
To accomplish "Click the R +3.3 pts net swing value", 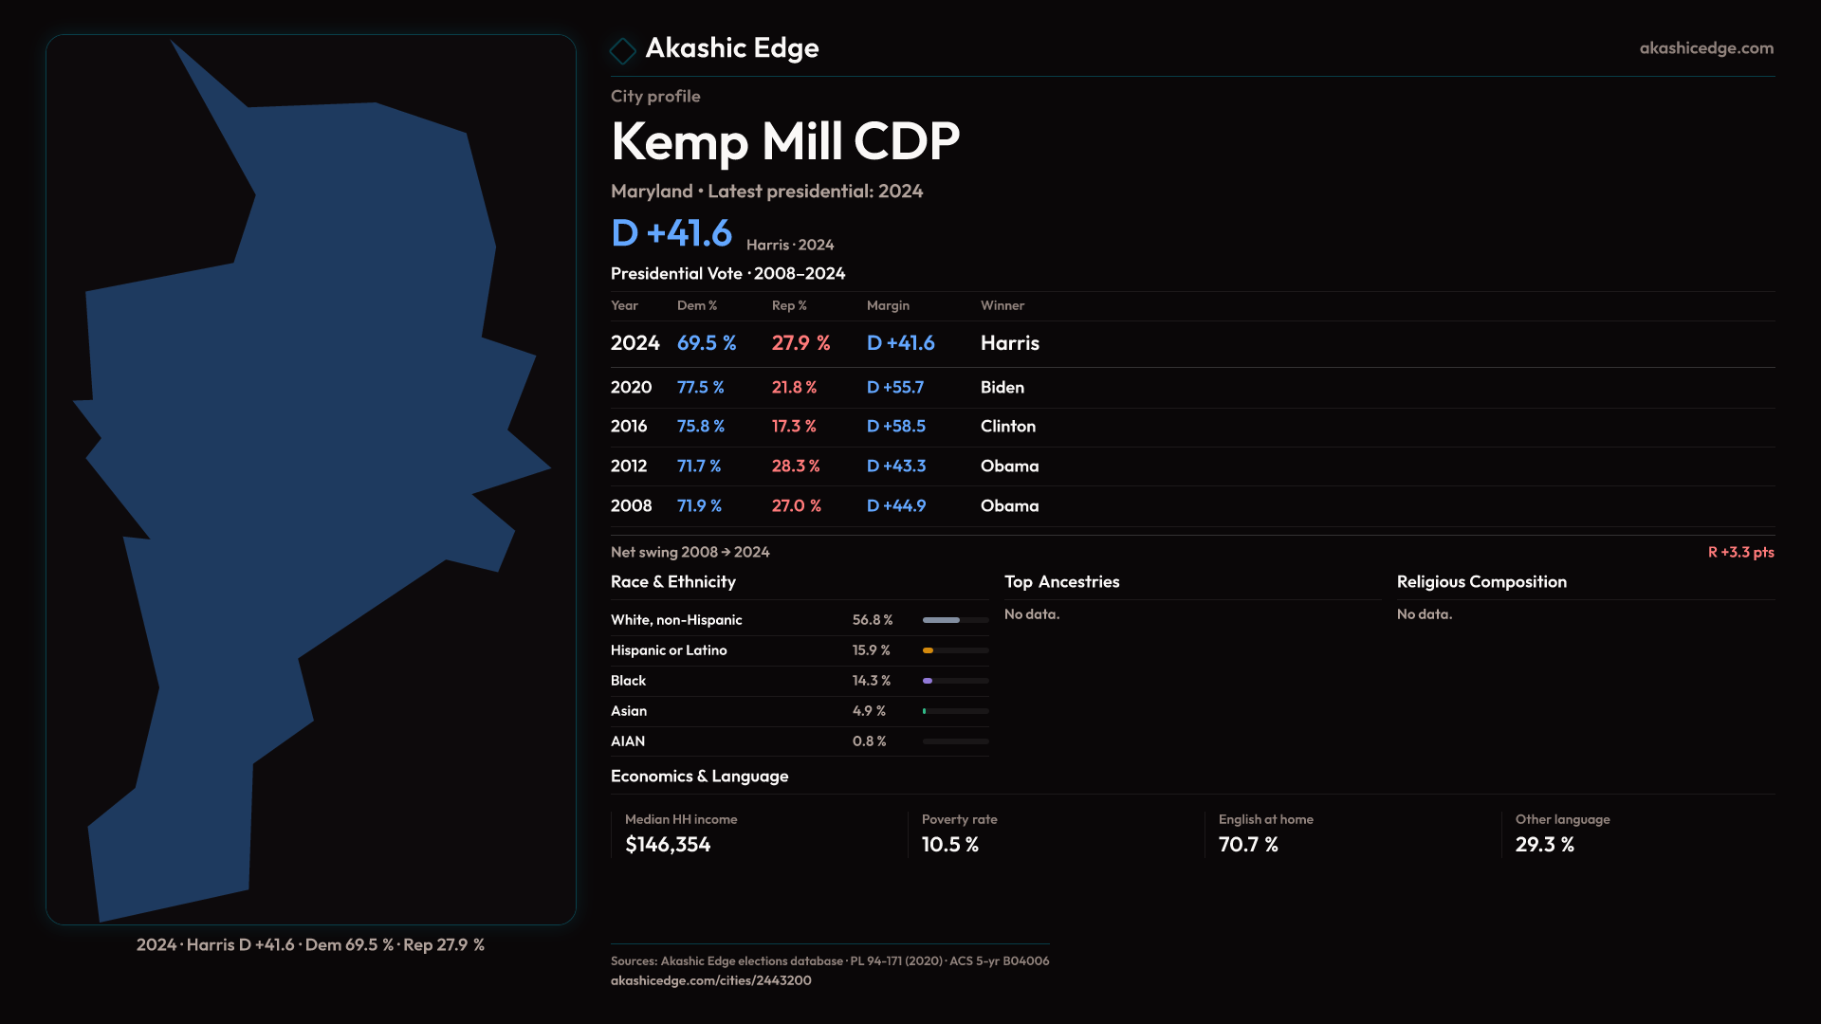I will pyautogui.click(x=1739, y=552).
